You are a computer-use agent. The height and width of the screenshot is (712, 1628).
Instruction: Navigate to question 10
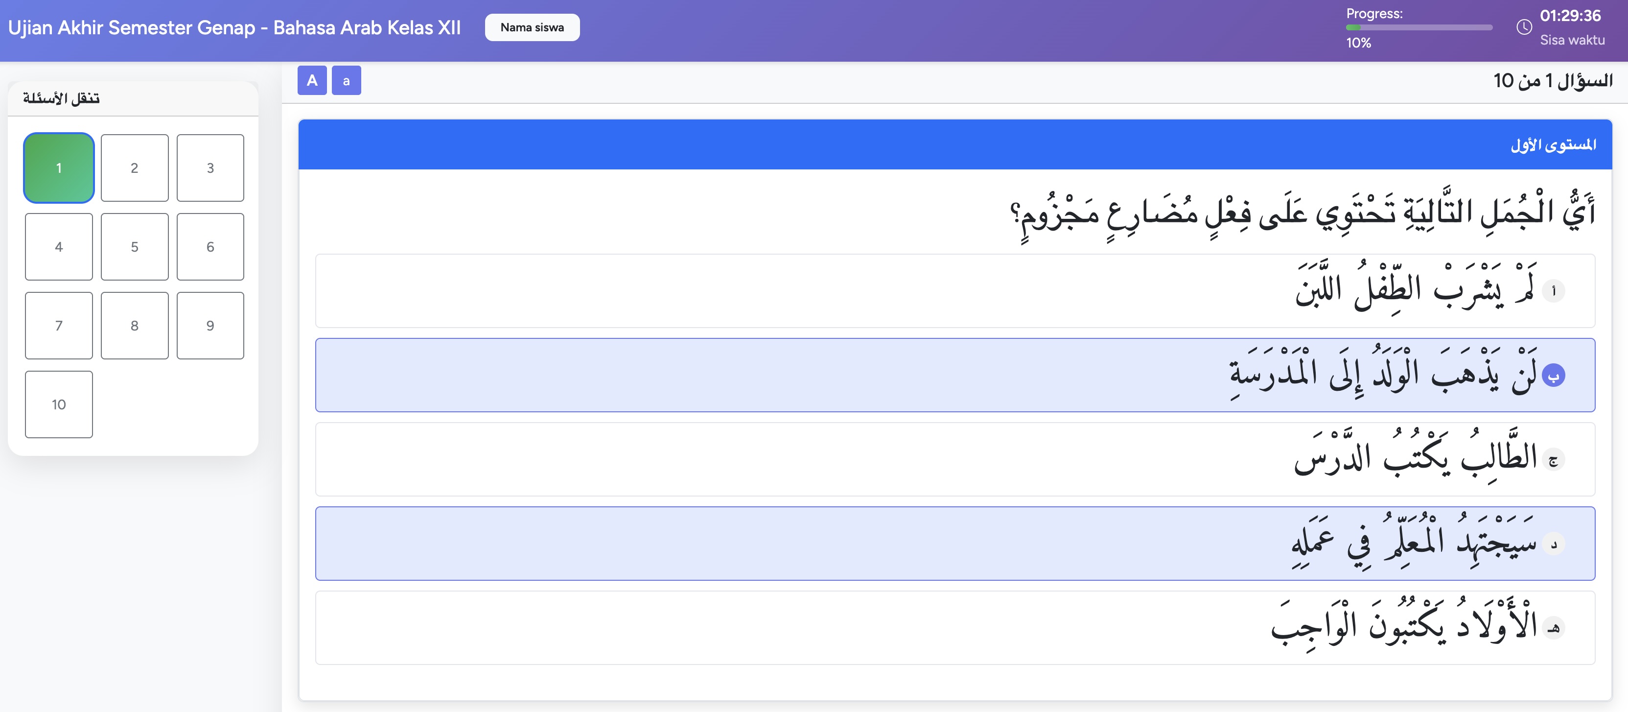[x=58, y=404]
